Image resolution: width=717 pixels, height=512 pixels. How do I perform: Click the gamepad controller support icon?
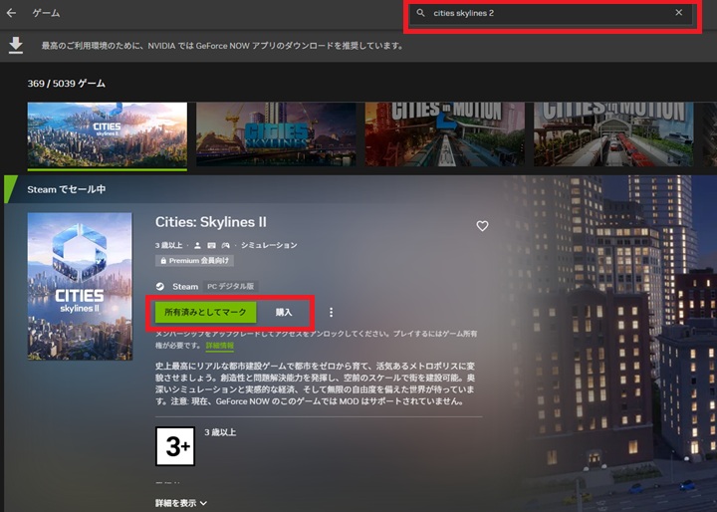coord(227,244)
